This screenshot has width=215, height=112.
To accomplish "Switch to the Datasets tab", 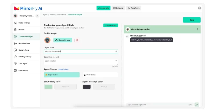I will [118, 8].
